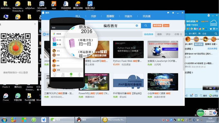Viewport: 219px width, 123px height.
Task: Sort courses by 评分
Action: (x=168, y=34)
